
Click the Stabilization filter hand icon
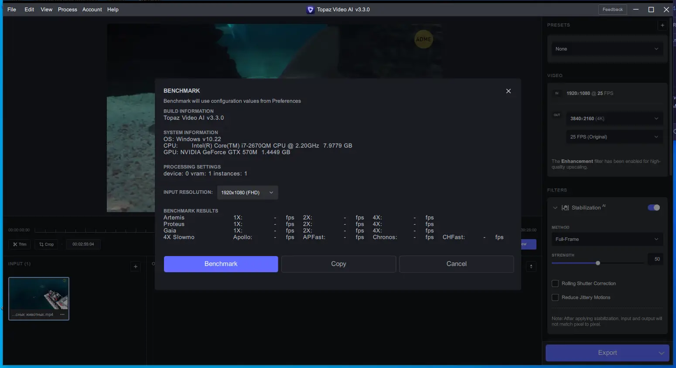pyautogui.click(x=565, y=208)
